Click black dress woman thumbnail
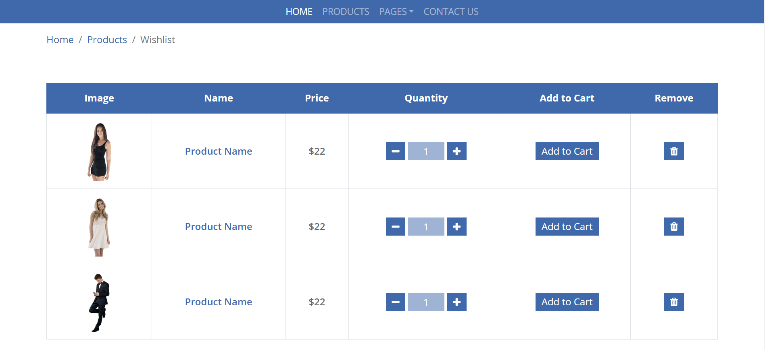The height and width of the screenshot is (350, 765). (99, 152)
